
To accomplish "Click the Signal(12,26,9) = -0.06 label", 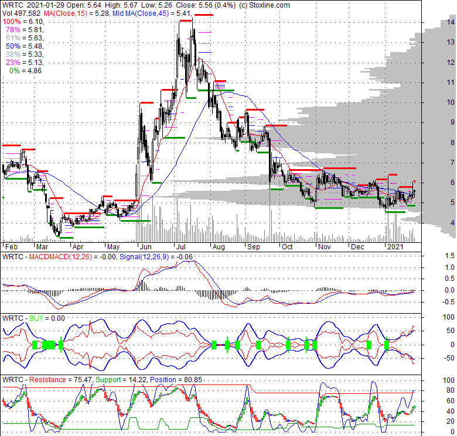I will click(156, 257).
